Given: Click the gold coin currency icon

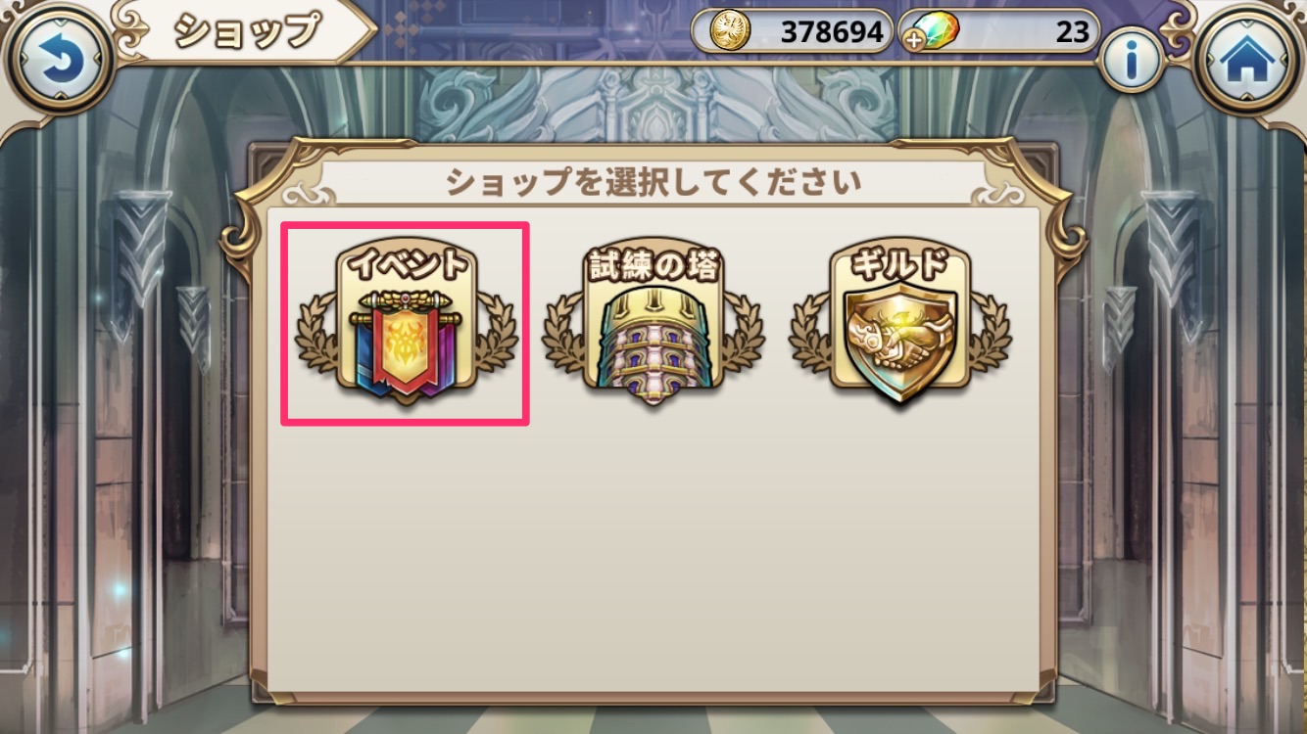Looking at the screenshot, I should [730, 31].
